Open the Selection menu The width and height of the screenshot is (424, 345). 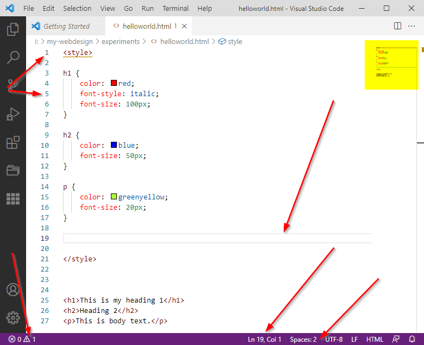point(77,8)
